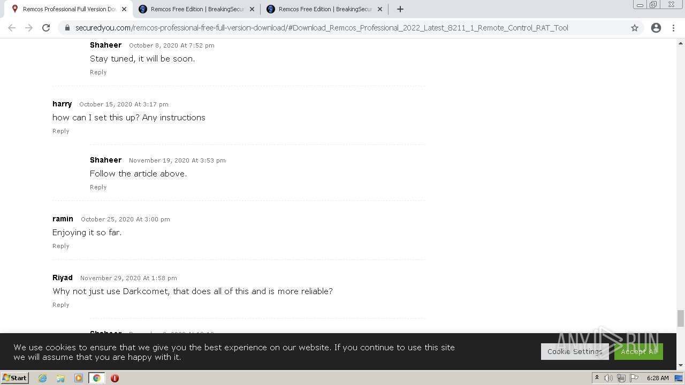Viewport: 685px width, 385px height.
Task: Open the Windows Start menu
Action: click(14, 378)
